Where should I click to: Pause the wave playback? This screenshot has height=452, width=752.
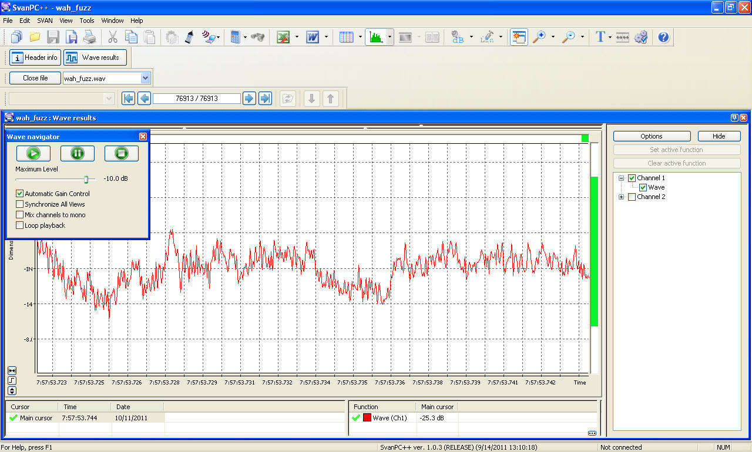pos(78,154)
